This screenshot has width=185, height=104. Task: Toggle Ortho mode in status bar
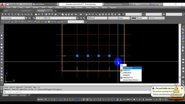(62, 99)
